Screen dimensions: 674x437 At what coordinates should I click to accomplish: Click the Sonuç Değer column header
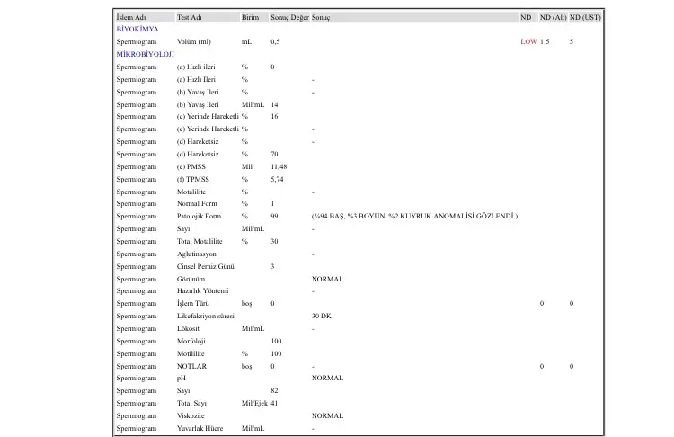click(x=289, y=17)
